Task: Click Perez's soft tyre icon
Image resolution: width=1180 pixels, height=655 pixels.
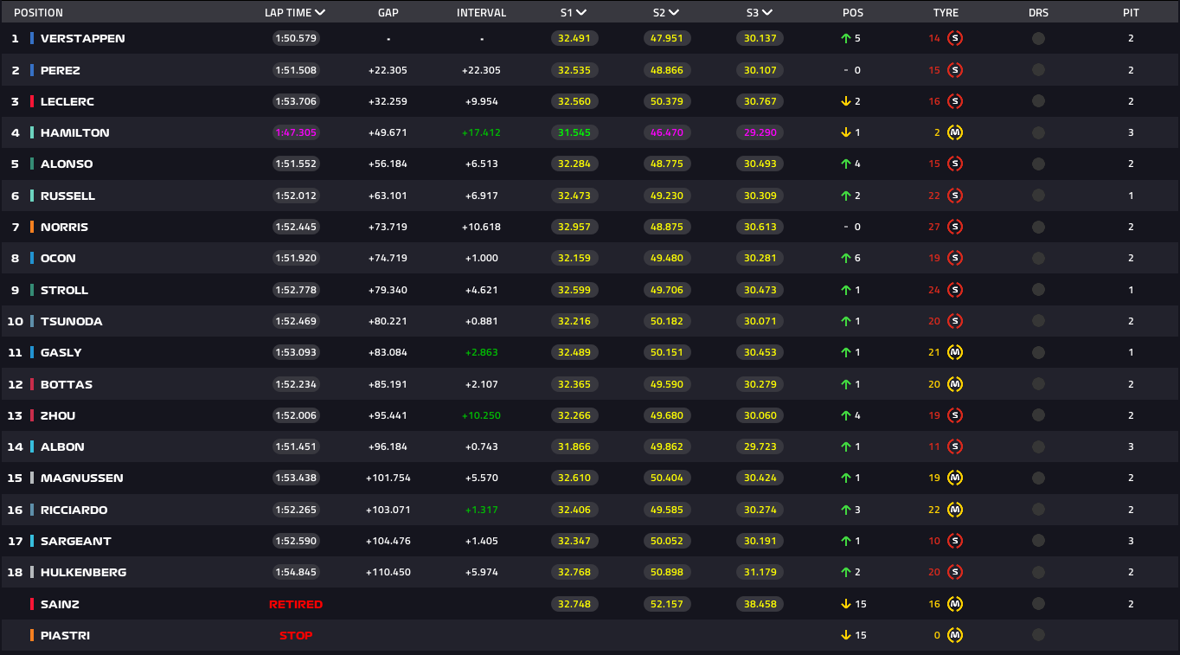Action: (955, 70)
